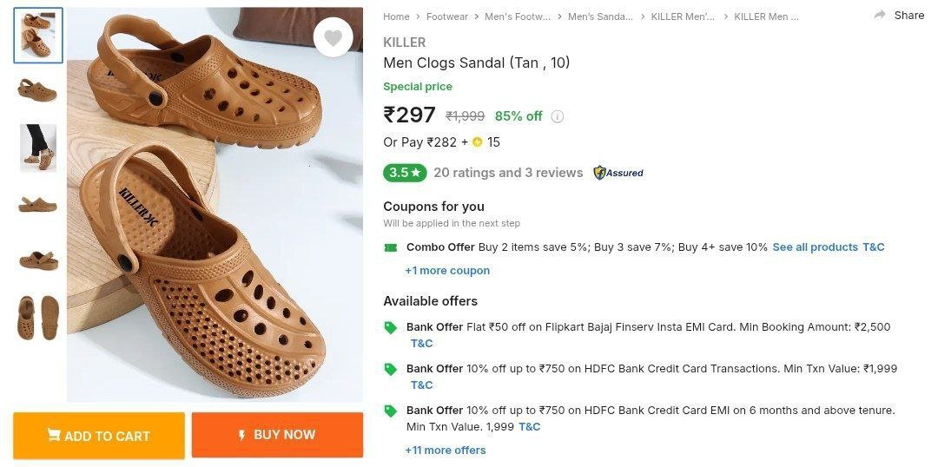Expand the +11 more offers link
The width and height of the screenshot is (938, 467).
[x=446, y=451]
